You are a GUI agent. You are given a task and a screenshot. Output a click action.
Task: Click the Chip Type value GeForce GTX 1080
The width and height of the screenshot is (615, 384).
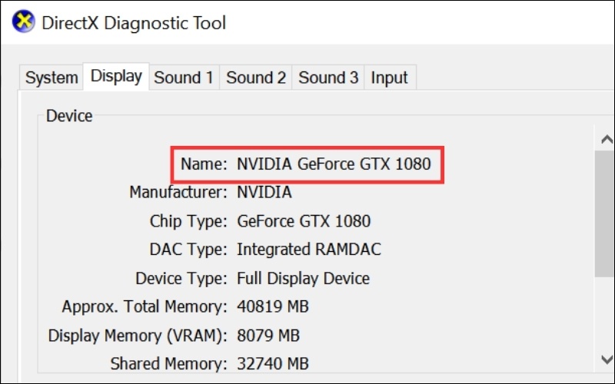point(304,221)
